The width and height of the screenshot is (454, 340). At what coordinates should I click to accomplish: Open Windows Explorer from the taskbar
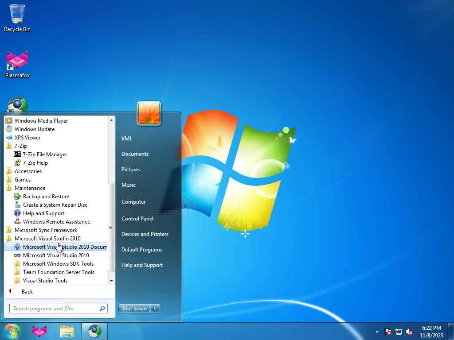67,332
